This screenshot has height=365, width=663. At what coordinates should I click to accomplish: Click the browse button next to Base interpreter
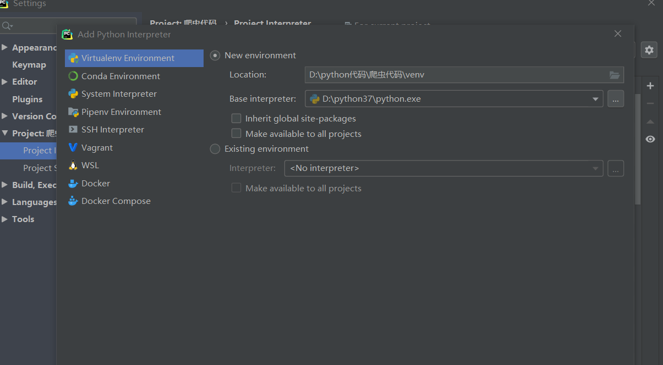(x=616, y=99)
